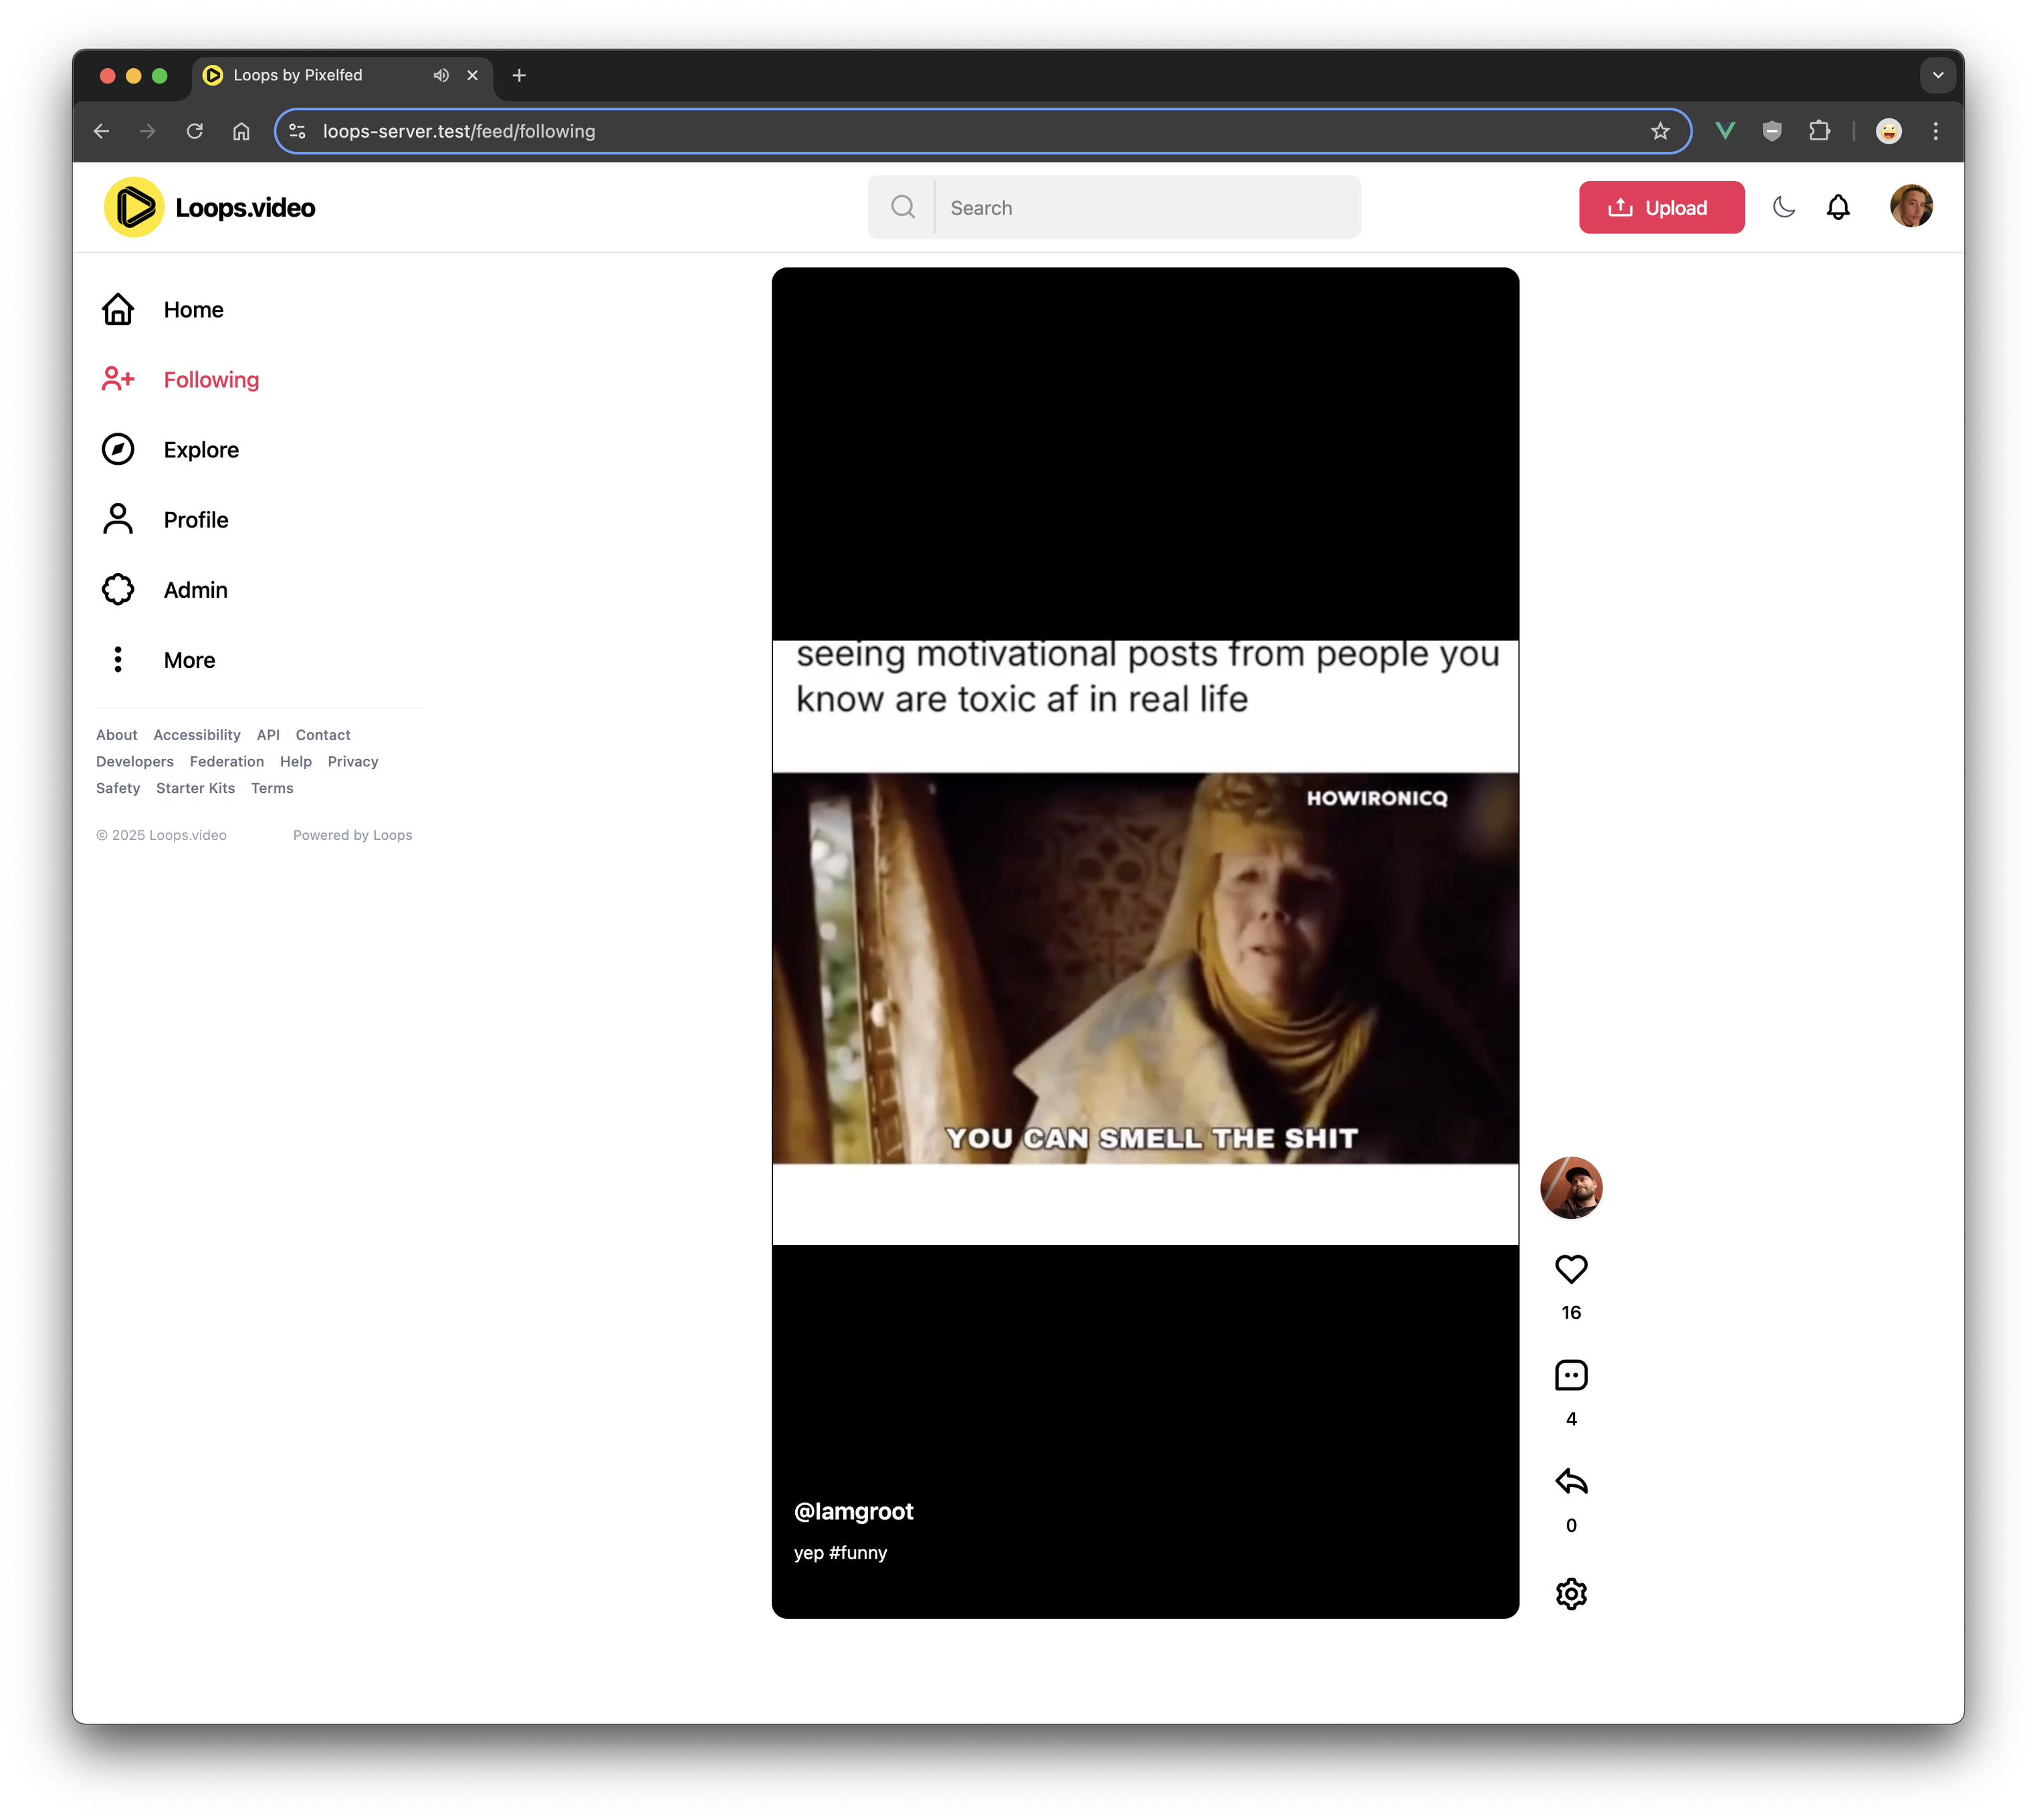
Task: Open the Accessibility footer link
Action: point(197,735)
